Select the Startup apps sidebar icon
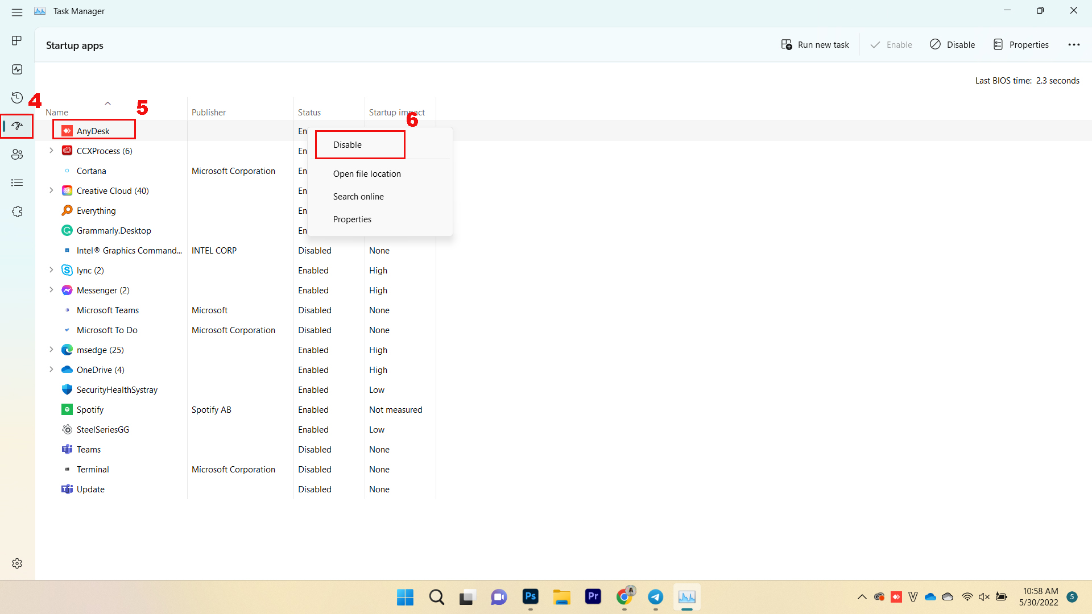The width and height of the screenshot is (1092, 614). (17, 126)
